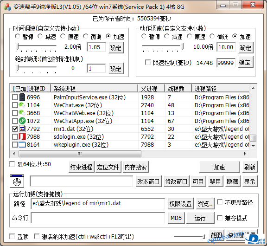The image size is (267, 246).
Task: Click the 运行 button
Action: coord(200,218)
